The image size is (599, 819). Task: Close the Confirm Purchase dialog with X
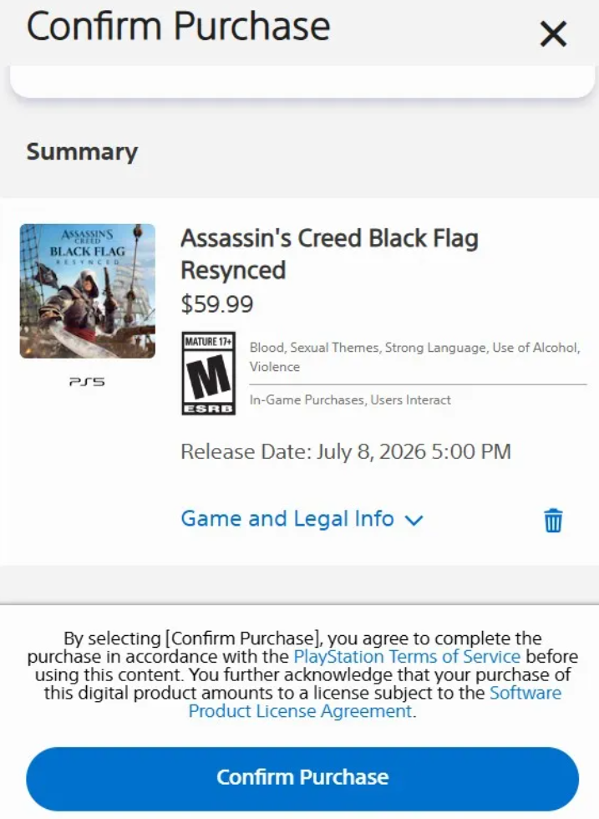click(553, 34)
